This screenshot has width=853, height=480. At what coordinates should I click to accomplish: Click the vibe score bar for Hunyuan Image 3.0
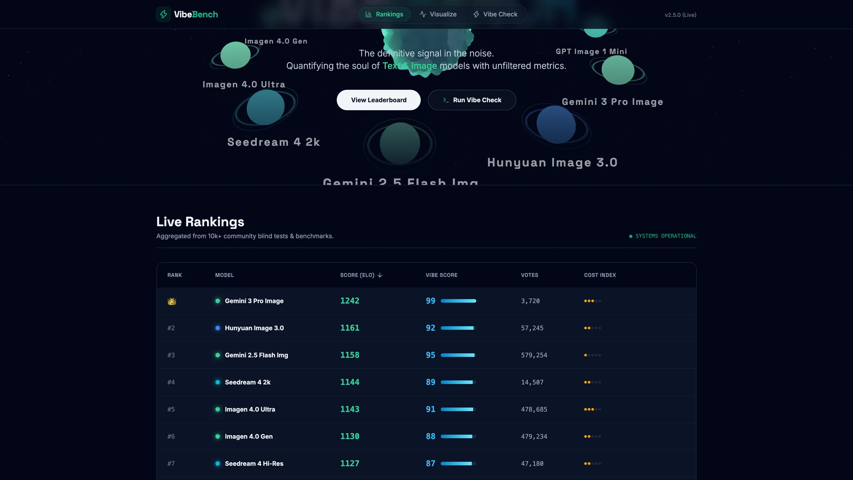[458, 328]
